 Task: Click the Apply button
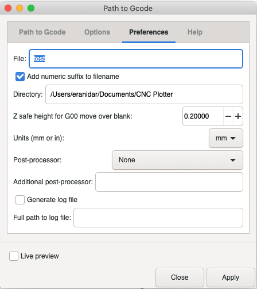[x=231, y=277]
